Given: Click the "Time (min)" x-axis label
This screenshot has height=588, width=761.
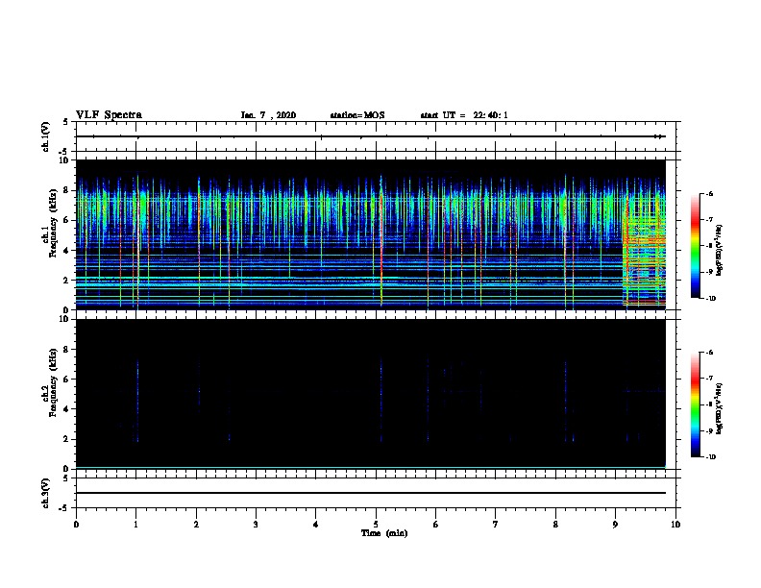Looking at the screenshot, I should pyautogui.click(x=384, y=533).
